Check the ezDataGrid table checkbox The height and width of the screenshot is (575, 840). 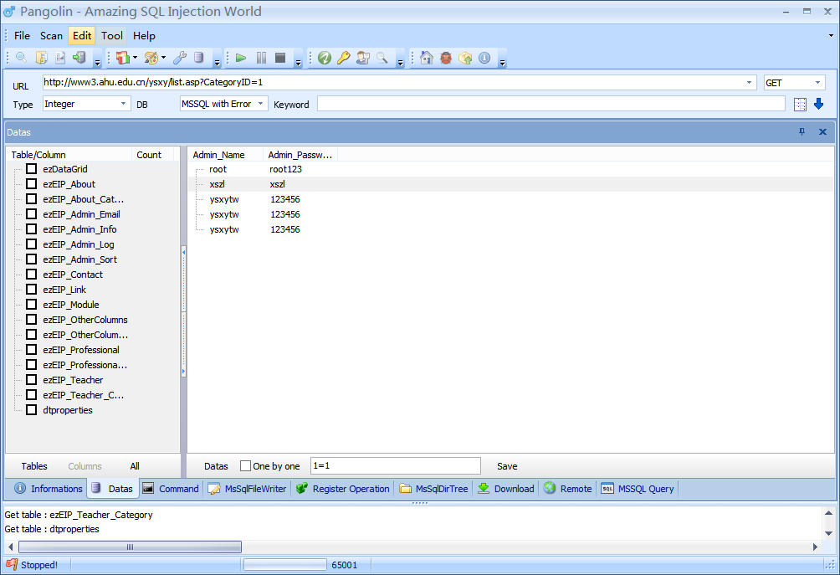(32, 169)
